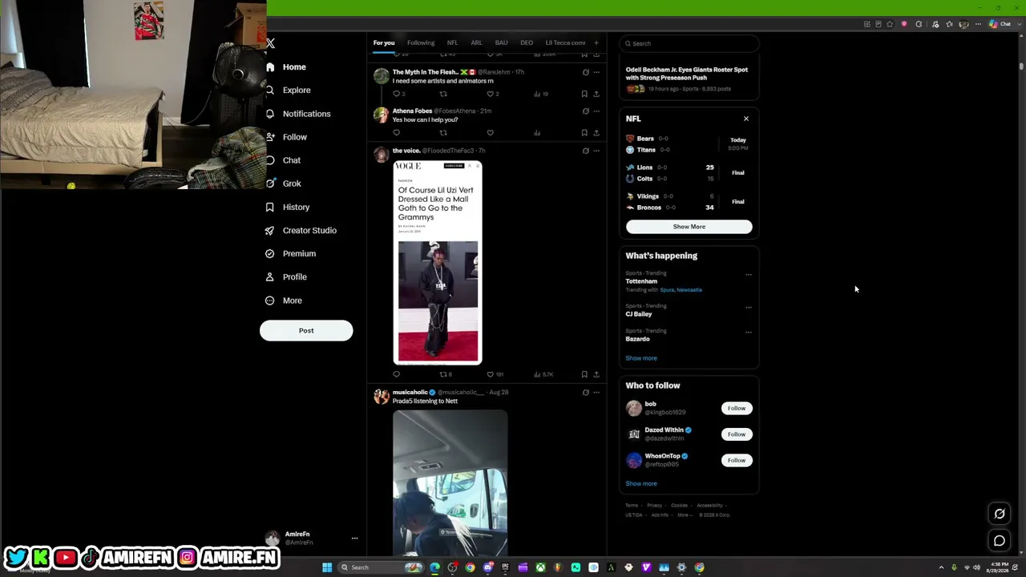The width and height of the screenshot is (1026, 577).
Task: Switch to the ARL tab
Action: (477, 43)
